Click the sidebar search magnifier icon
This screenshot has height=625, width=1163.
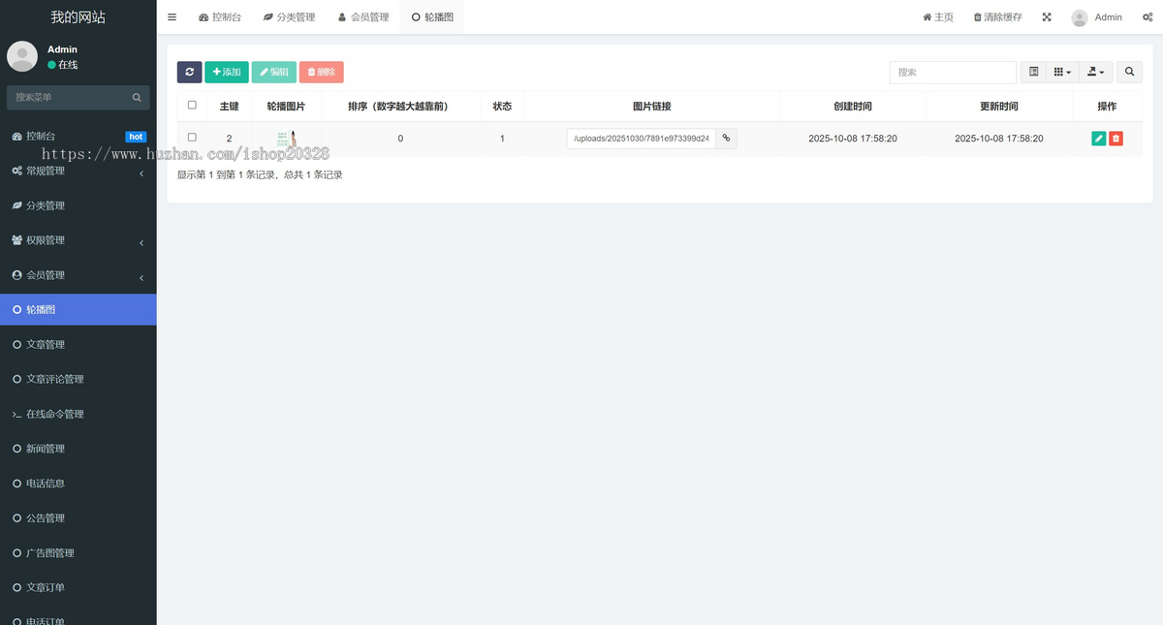click(137, 97)
